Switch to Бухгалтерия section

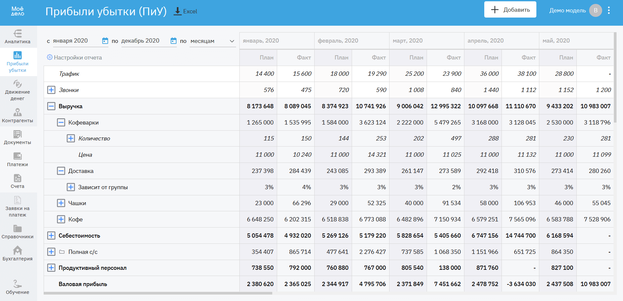coord(18,254)
